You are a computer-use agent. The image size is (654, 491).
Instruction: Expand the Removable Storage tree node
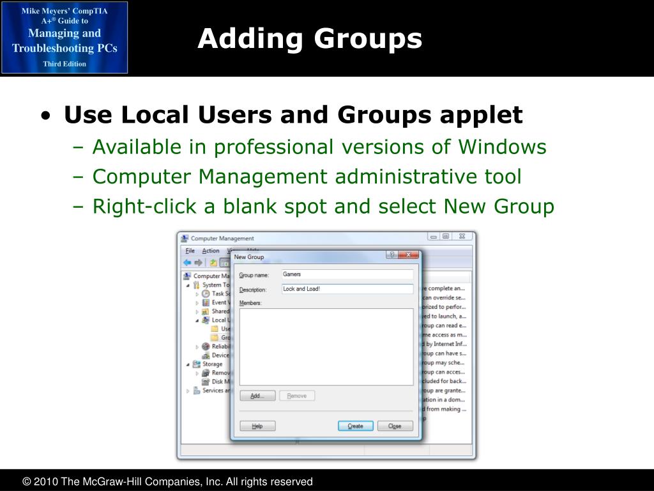click(197, 373)
